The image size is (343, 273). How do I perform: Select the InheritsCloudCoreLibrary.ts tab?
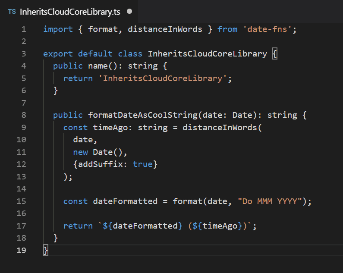point(69,11)
